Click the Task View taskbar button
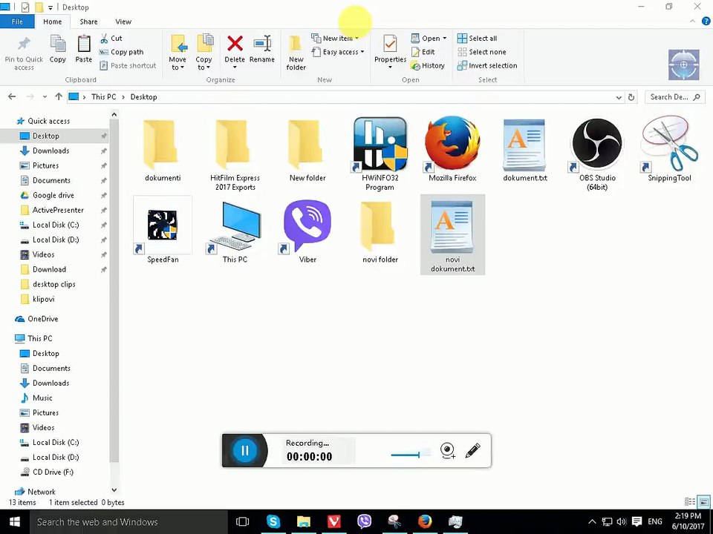 tap(242, 521)
